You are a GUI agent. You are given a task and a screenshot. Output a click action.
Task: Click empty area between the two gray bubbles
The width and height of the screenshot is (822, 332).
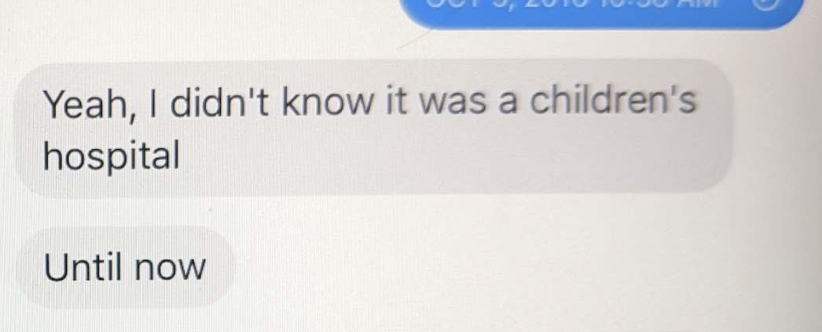(x=367, y=211)
